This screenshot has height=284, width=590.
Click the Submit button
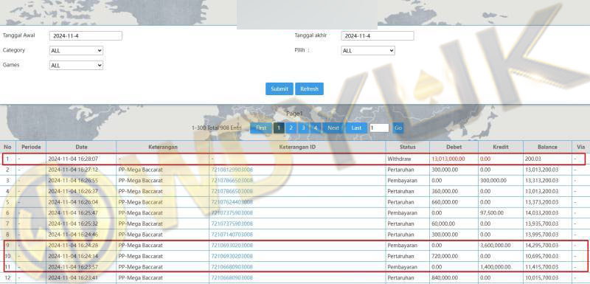tap(280, 89)
